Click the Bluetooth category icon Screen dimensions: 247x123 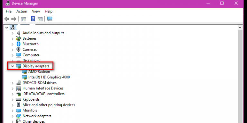click(19, 44)
